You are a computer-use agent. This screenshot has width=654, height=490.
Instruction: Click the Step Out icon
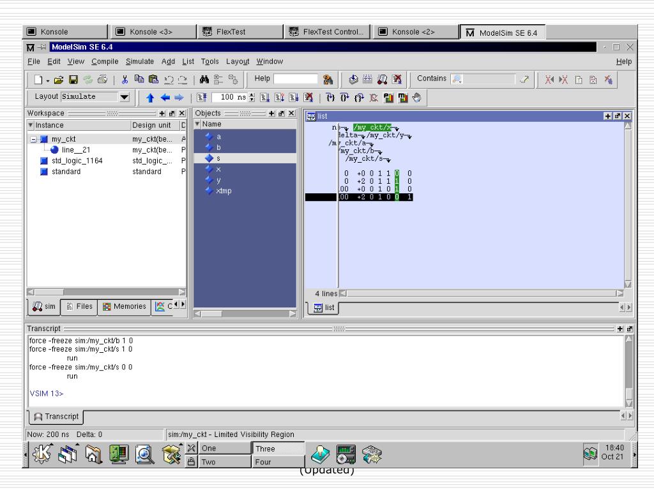[359, 98]
